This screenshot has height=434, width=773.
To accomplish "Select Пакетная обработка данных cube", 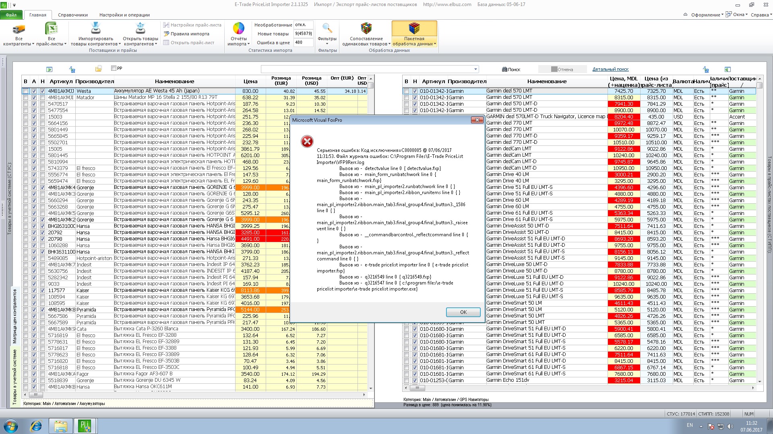I will (414, 29).
